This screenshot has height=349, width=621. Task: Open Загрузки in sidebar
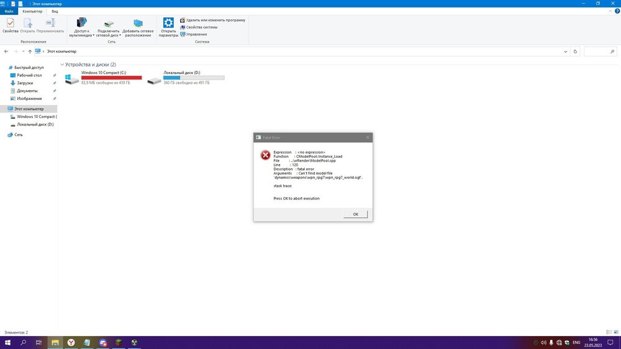coord(25,83)
